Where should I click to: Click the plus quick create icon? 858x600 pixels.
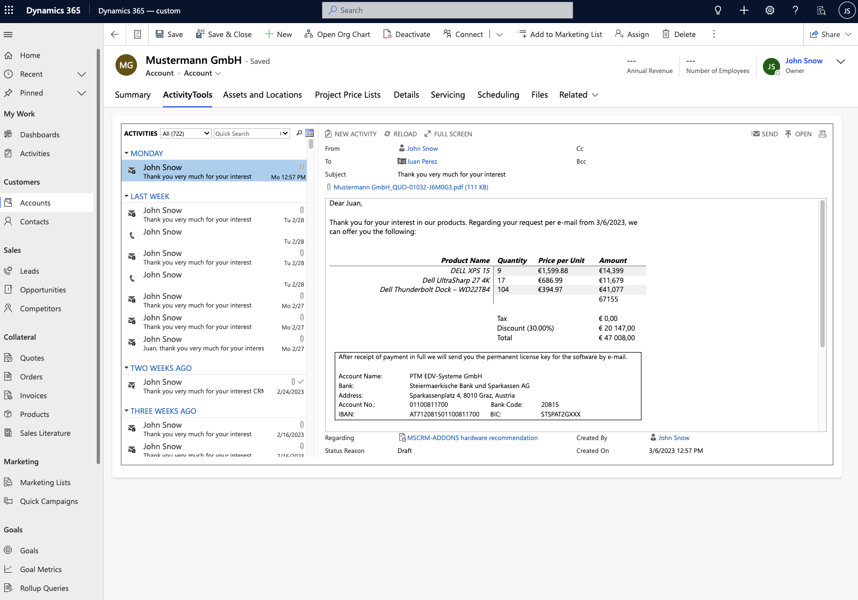coord(744,10)
